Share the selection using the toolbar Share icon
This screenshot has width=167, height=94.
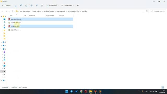coord(37,5)
